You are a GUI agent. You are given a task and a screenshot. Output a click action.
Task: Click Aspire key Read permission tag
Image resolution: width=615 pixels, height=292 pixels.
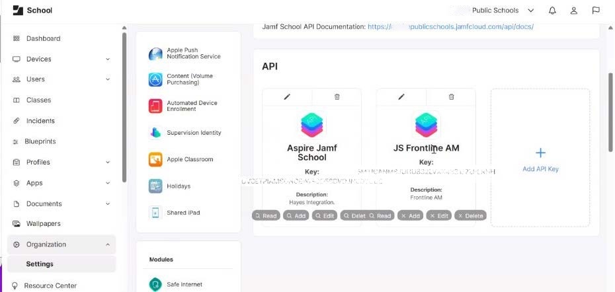(x=266, y=215)
